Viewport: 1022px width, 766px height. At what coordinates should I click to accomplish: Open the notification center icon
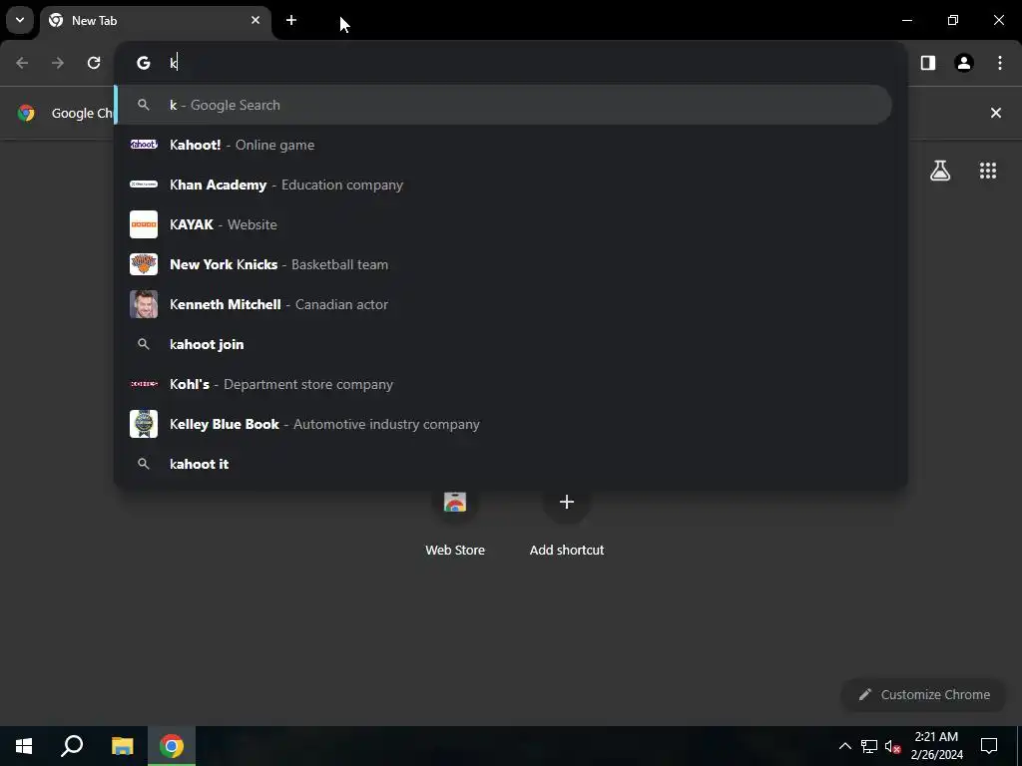coord(989,746)
